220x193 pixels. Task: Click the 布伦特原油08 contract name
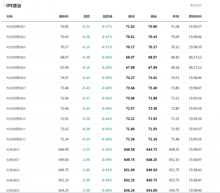(16, 98)
